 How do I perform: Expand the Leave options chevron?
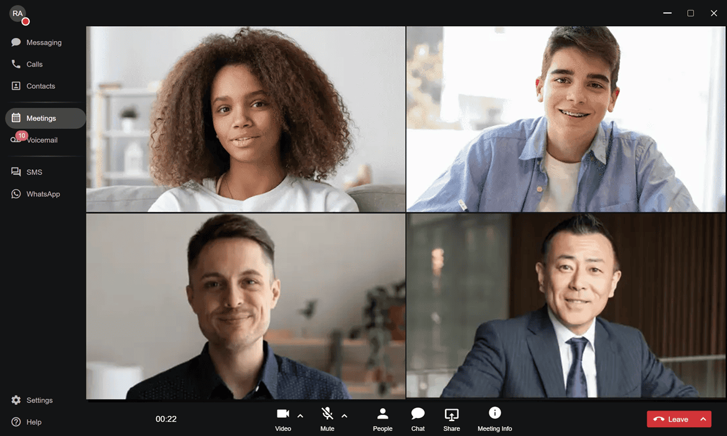[x=703, y=419]
